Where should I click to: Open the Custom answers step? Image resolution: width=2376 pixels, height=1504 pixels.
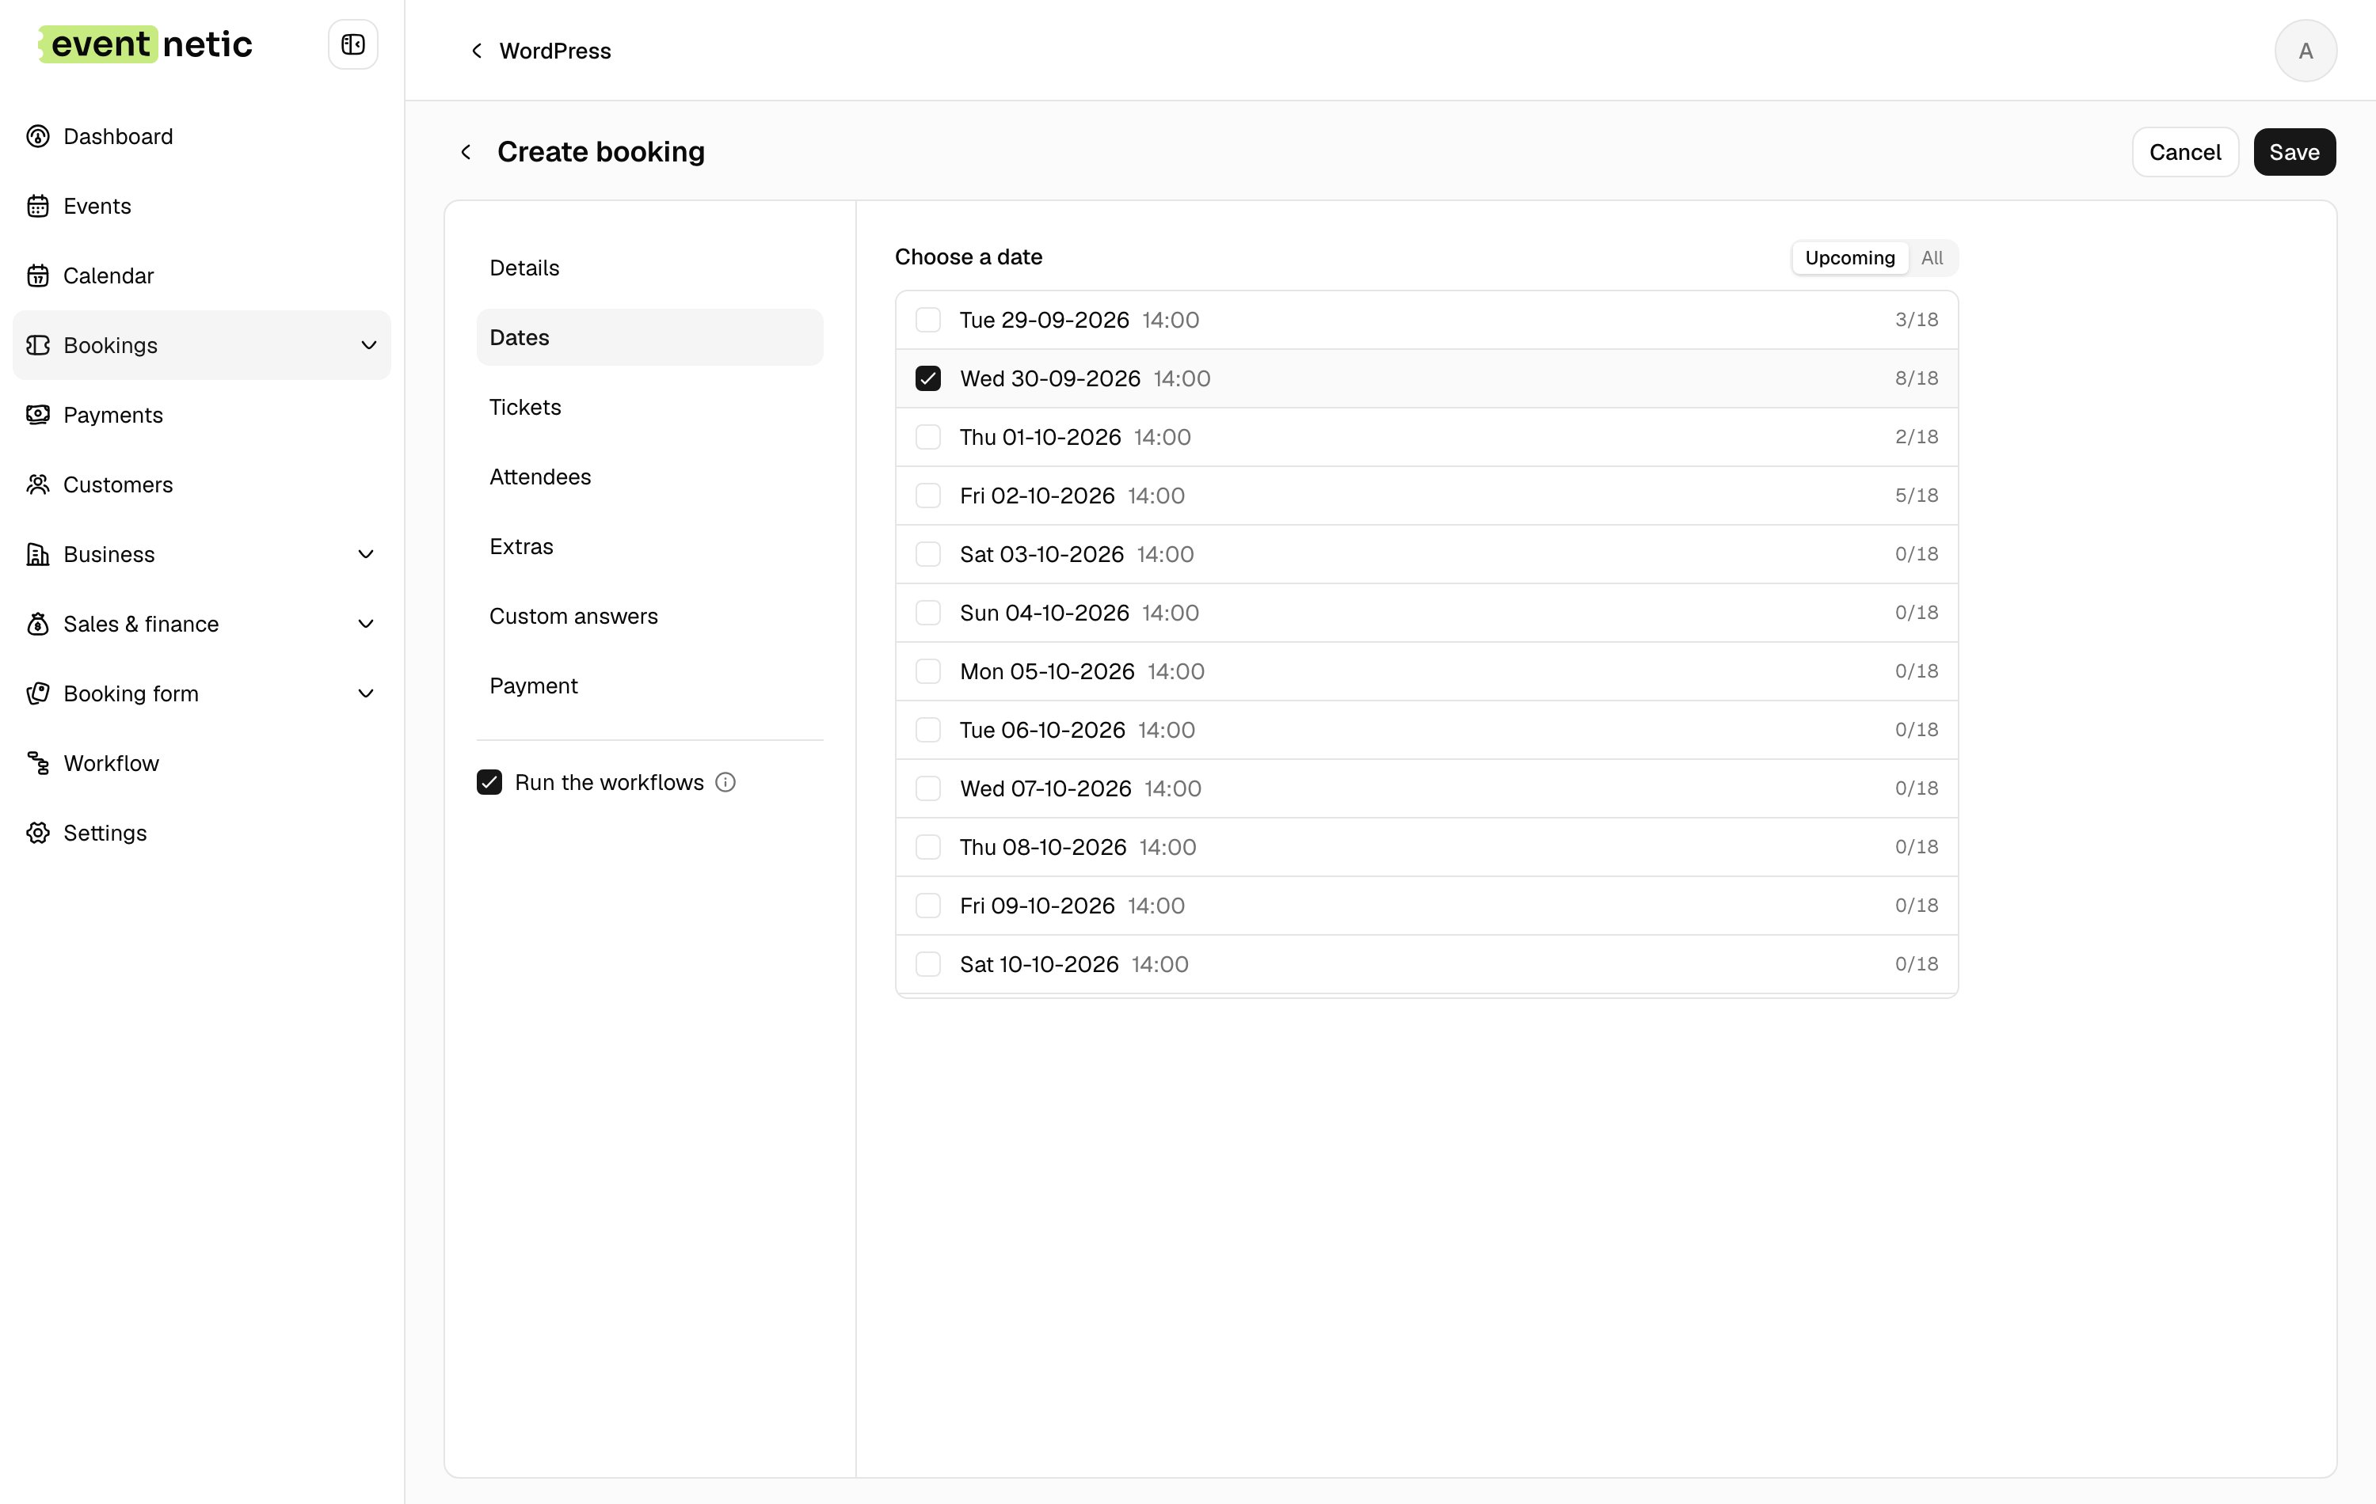[649, 617]
